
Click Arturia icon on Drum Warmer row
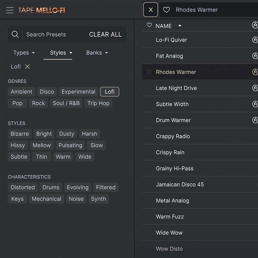point(255,120)
